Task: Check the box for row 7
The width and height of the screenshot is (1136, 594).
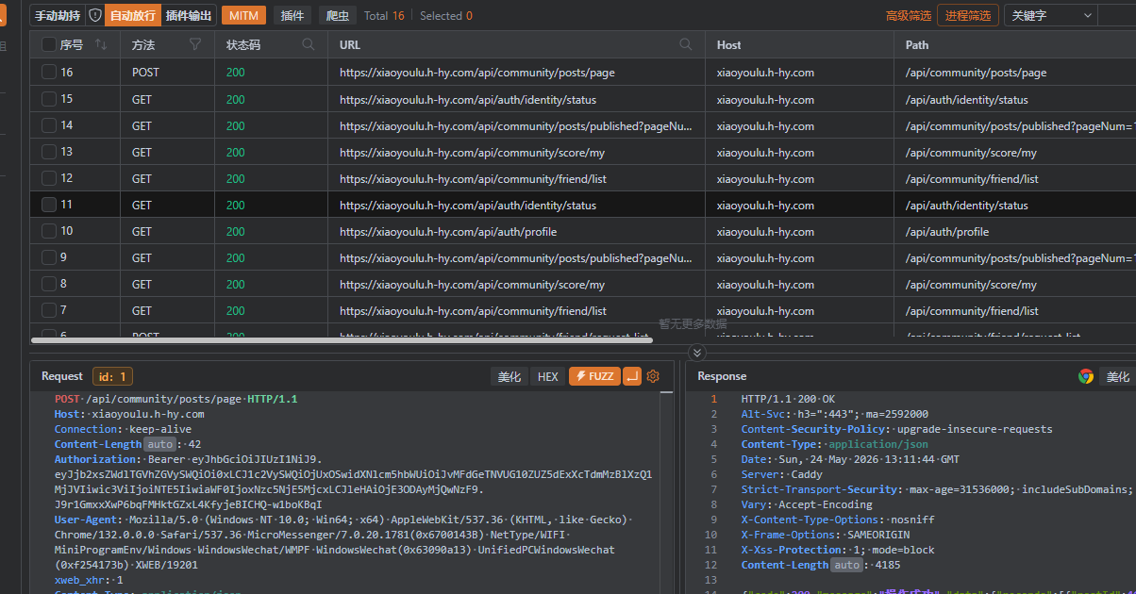Action: coord(49,310)
